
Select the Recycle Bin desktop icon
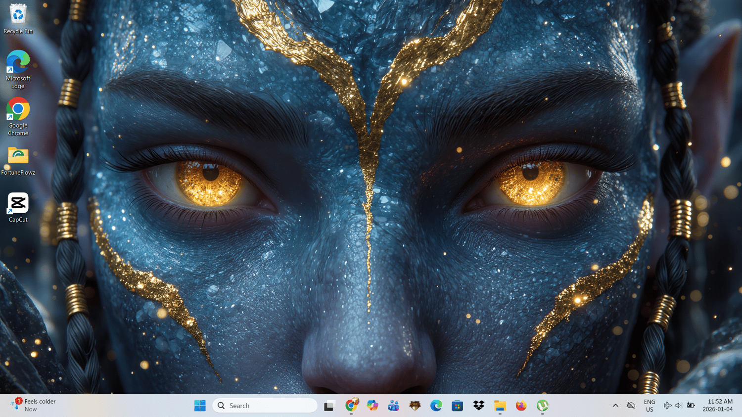18,19
